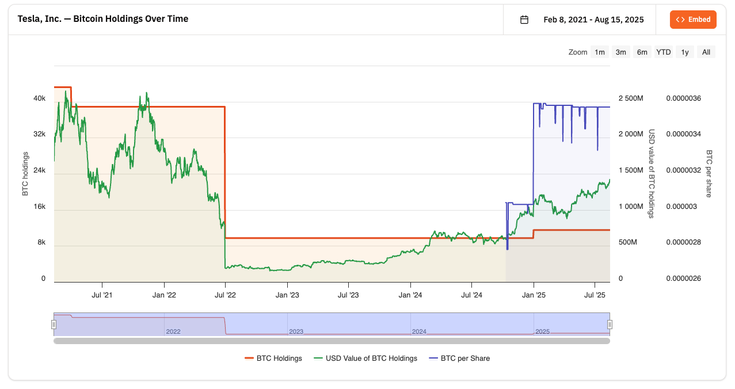Click the code brackets icon in Embed
The width and height of the screenshot is (735, 389).
pos(680,20)
